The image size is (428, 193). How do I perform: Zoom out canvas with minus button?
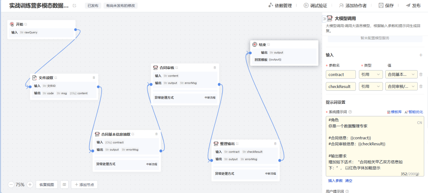click(11, 185)
